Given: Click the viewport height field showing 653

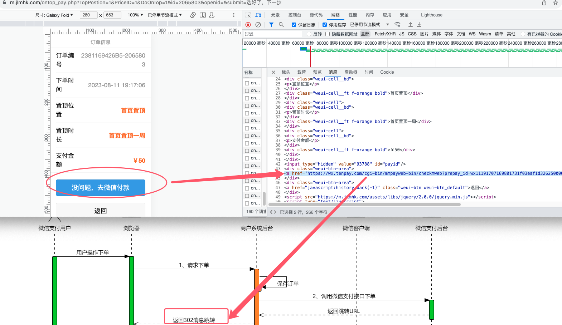Looking at the screenshot, I should [x=112, y=15].
